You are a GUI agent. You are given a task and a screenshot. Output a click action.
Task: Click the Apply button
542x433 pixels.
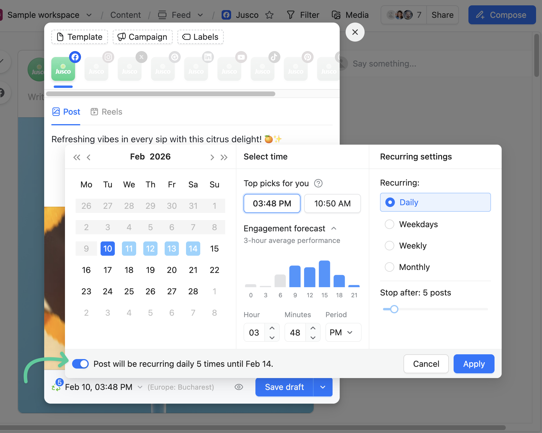click(x=474, y=364)
